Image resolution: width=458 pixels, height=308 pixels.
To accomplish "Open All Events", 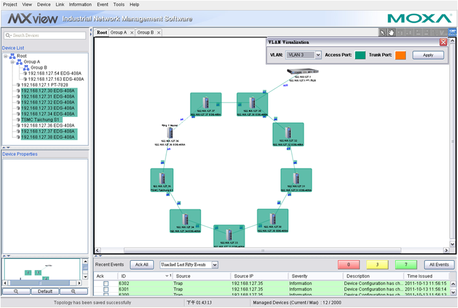I will [439, 265].
